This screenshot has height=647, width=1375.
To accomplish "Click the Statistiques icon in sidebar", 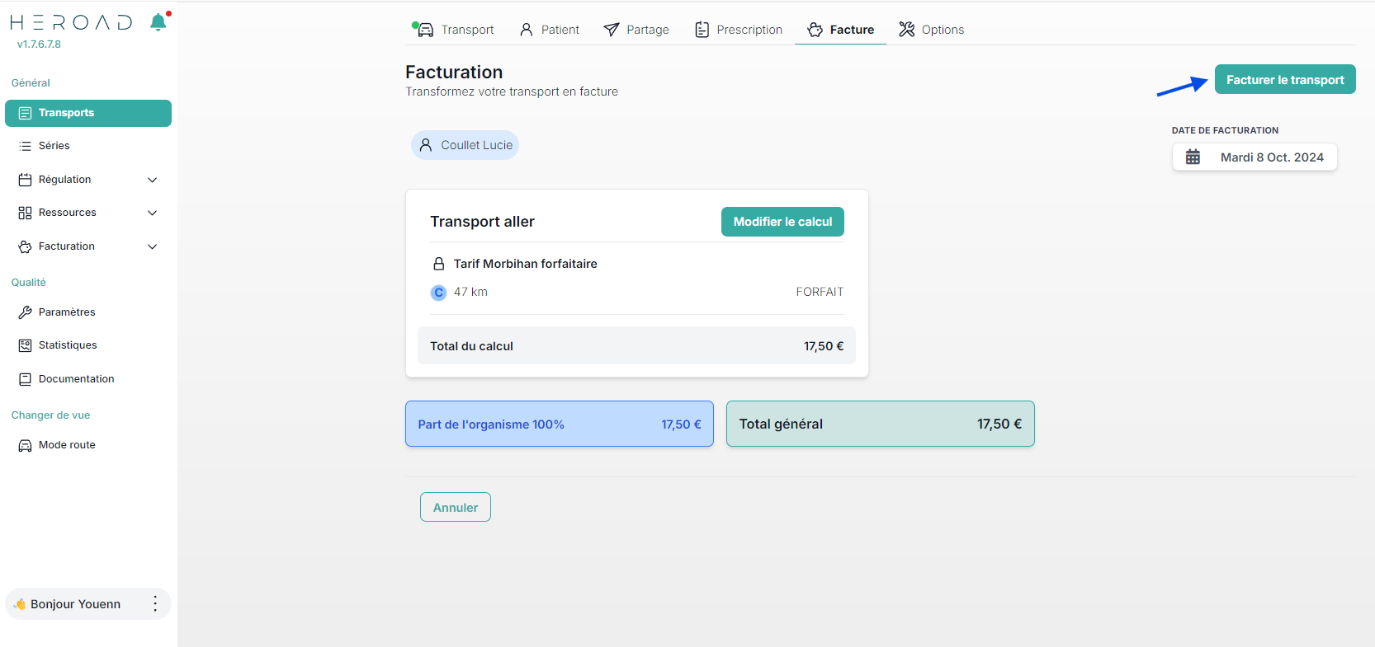I will coord(25,345).
